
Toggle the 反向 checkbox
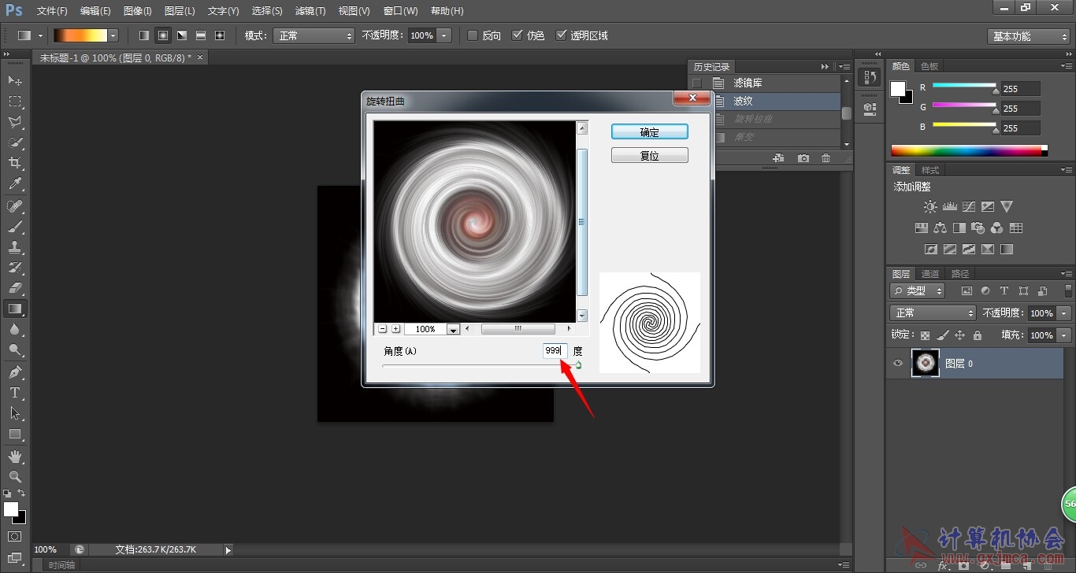point(472,35)
